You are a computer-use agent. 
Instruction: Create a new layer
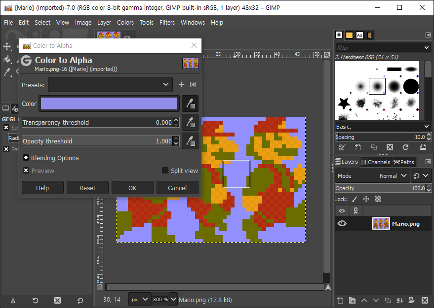point(340,300)
